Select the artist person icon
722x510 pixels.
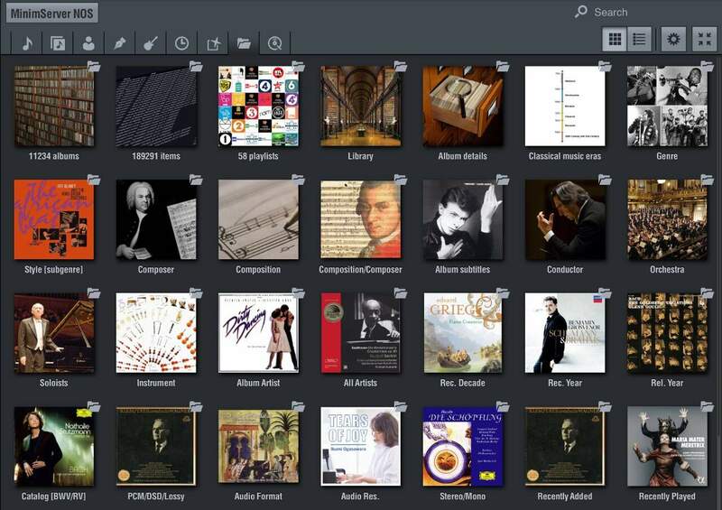point(88,42)
